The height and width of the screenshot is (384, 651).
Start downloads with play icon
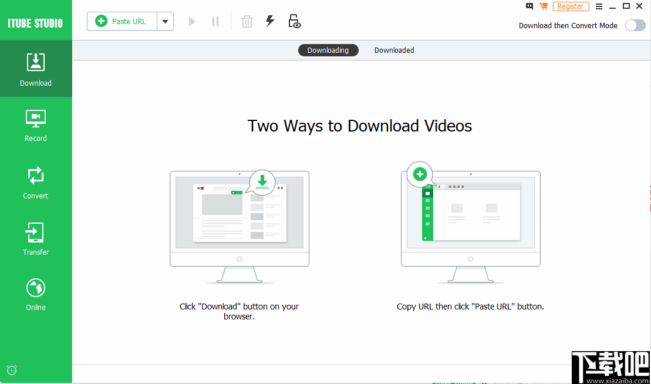[x=192, y=21]
